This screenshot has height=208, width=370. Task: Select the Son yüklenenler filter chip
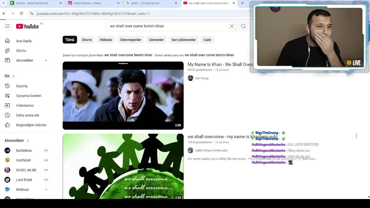(184, 40)
